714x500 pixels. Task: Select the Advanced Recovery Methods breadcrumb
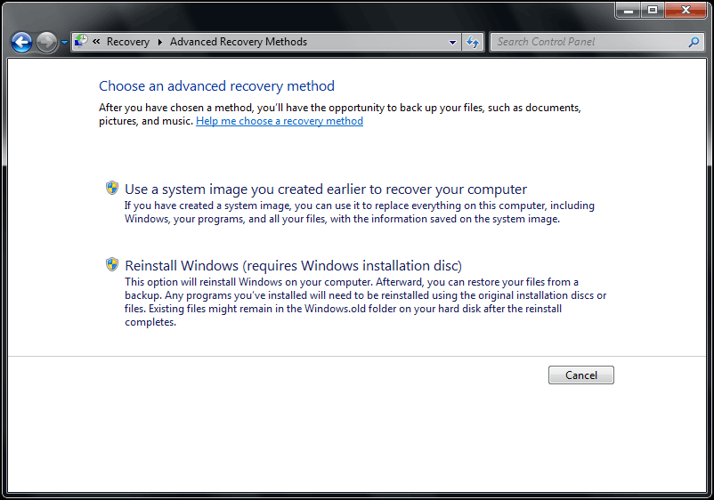(239, 42)
